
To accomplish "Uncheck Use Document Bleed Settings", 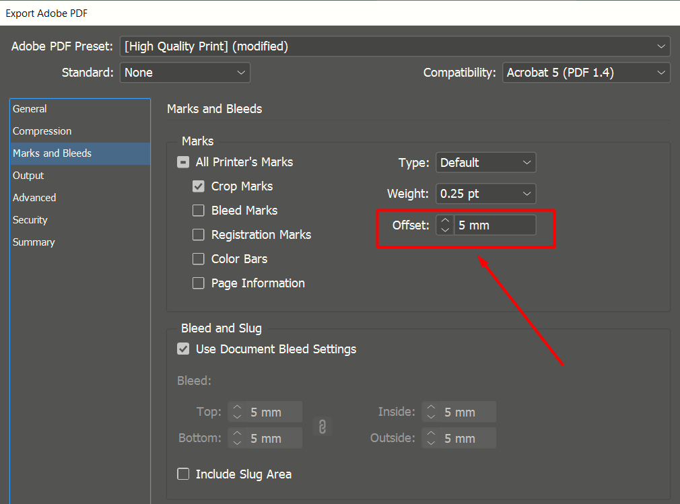I will pos(183,349).
